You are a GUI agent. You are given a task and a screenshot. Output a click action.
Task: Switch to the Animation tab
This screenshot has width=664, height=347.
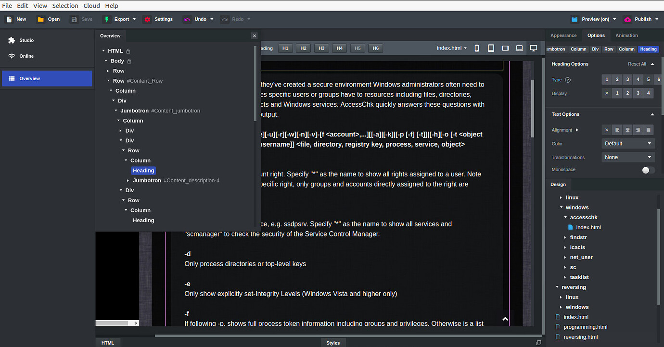click(x=626, y=36)
